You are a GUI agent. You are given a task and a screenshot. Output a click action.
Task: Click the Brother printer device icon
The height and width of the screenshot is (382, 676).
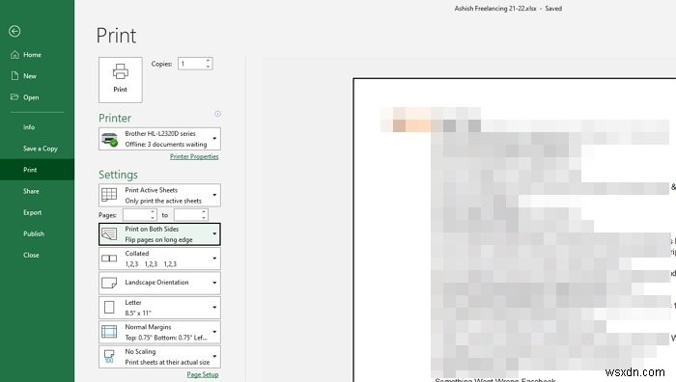(x=109, y=139)
